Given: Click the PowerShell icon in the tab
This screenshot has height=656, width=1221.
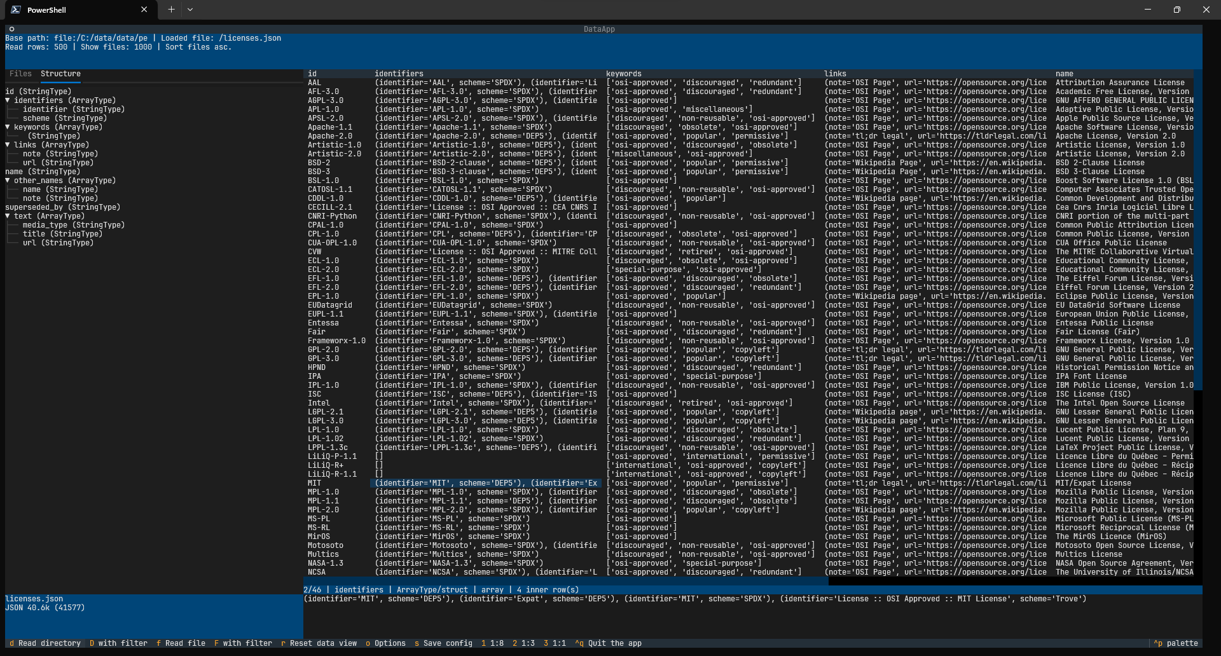Looking at the screenshot, I should point(16,10).
